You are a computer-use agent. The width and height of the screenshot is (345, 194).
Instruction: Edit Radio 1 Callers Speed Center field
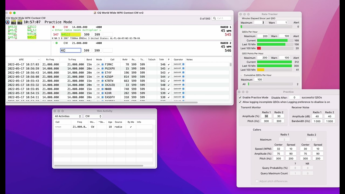[x=278, y=149]
